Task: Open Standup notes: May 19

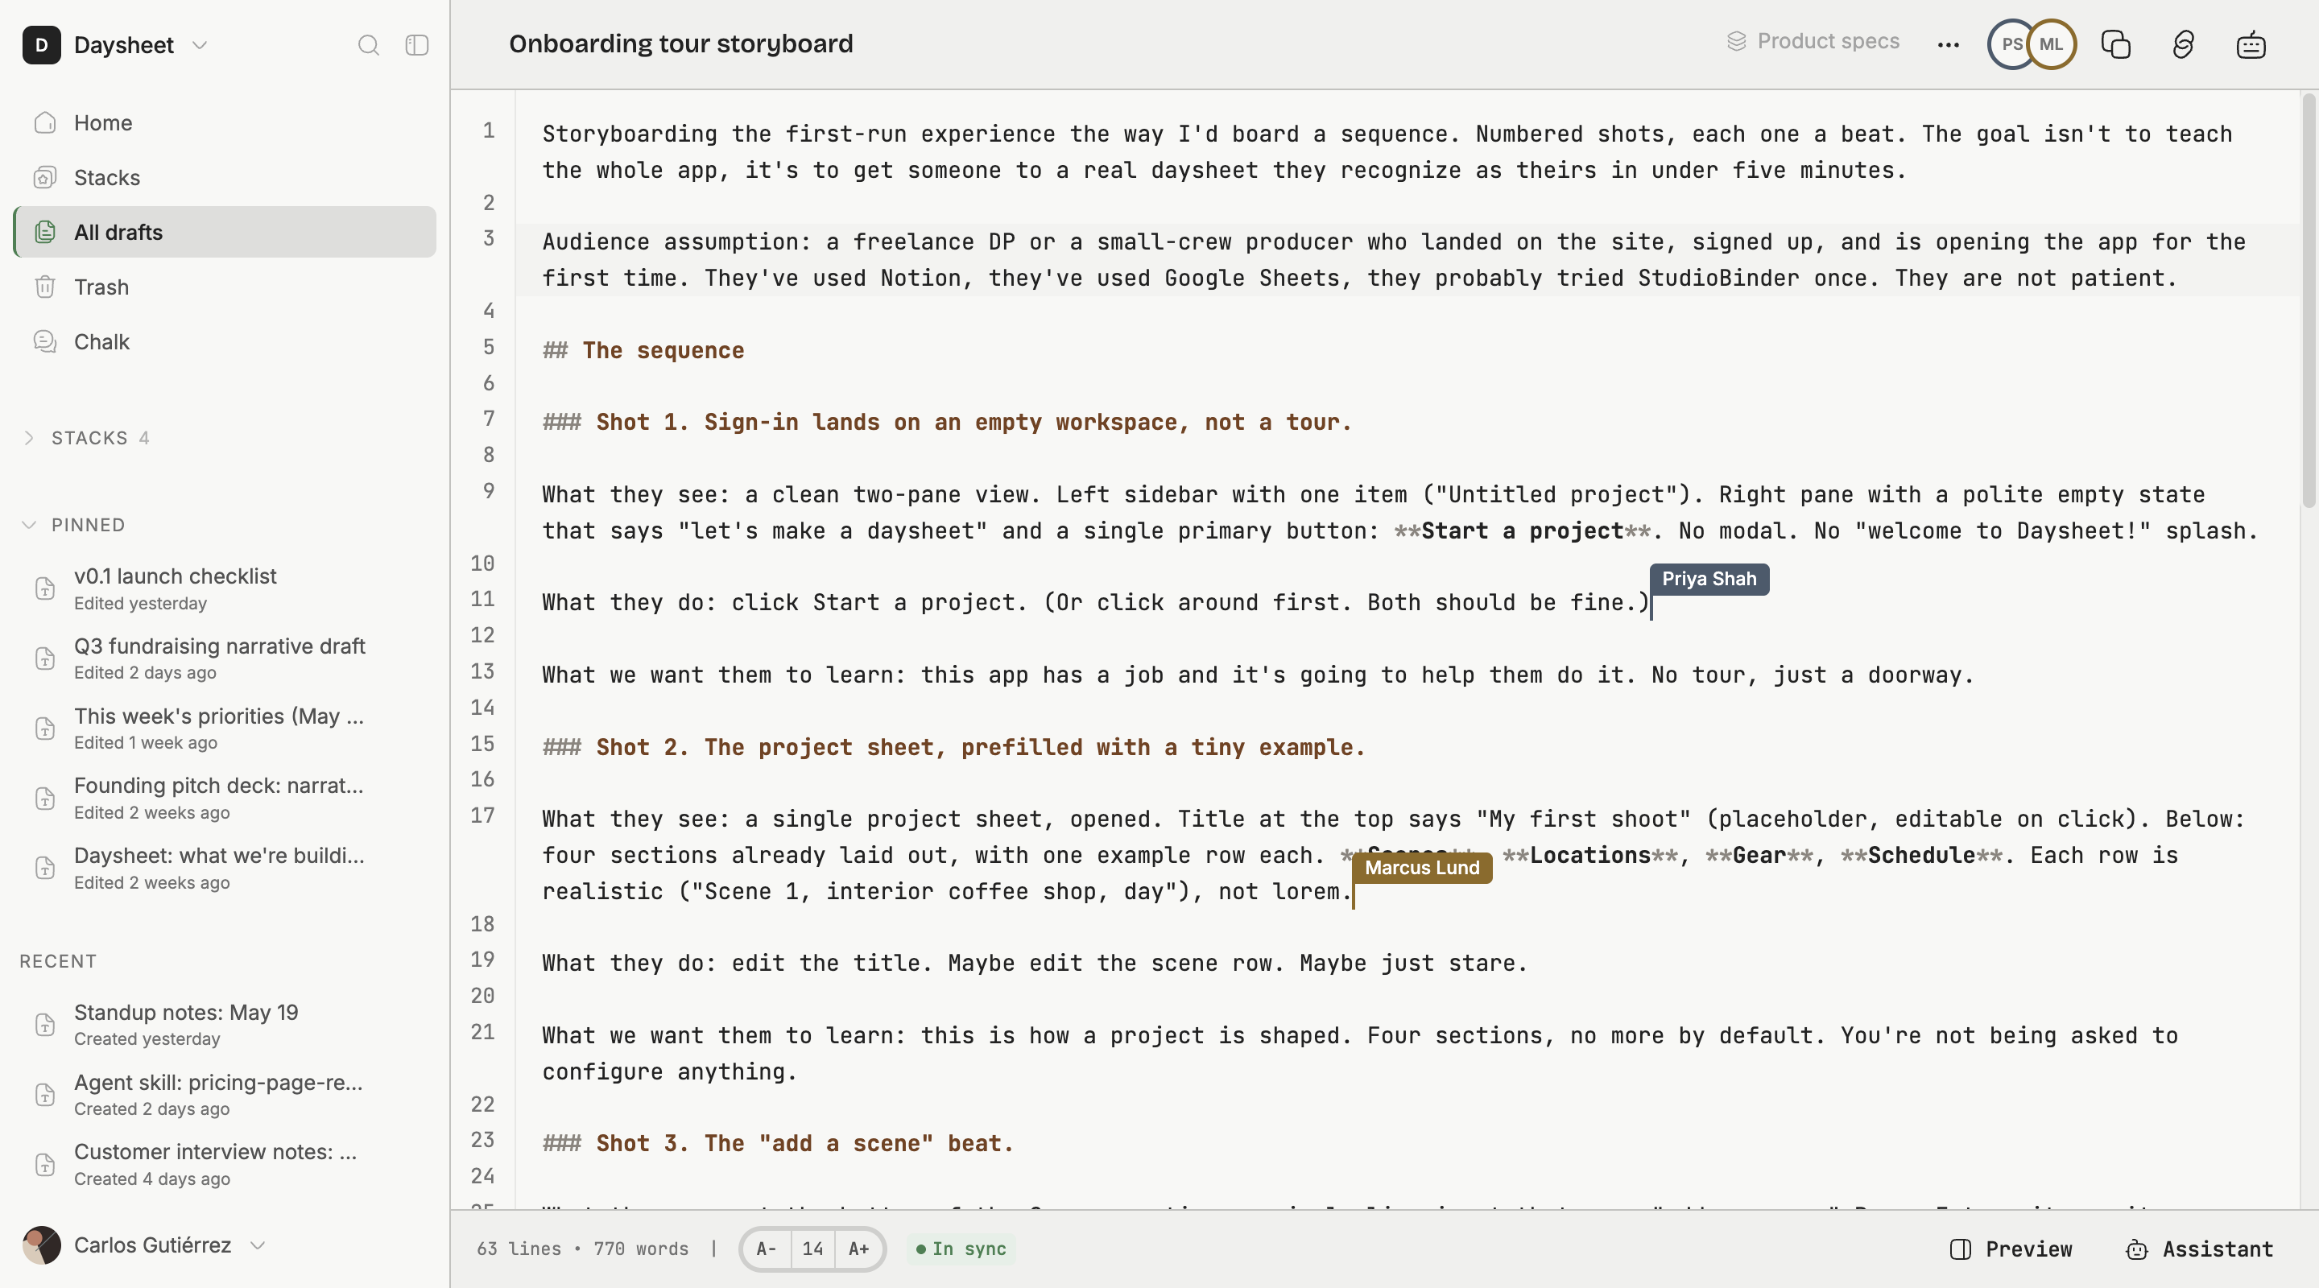Action: point(225,1024)
